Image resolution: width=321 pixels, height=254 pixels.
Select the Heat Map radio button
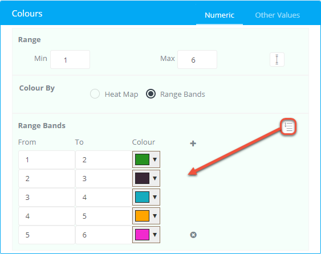tap(95, 94)
